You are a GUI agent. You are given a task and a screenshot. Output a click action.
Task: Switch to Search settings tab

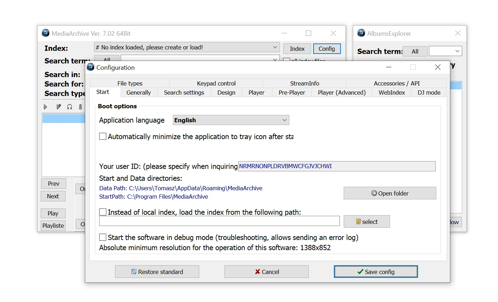(x=184, y=92)
